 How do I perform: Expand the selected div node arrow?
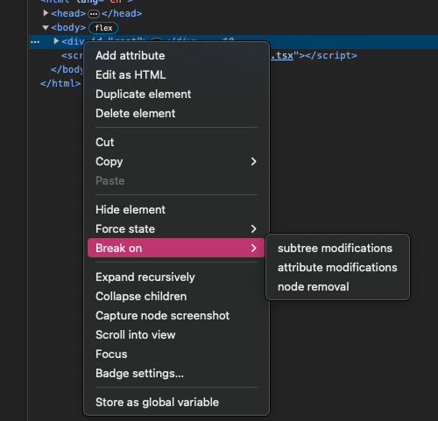point(56,41)
